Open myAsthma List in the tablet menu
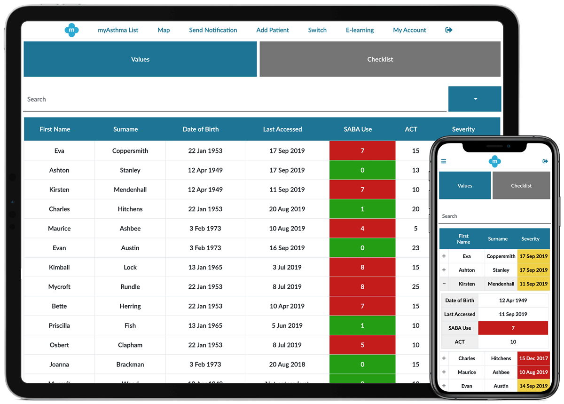Viewport: 564px width, 404px height. tap(118, 30)
